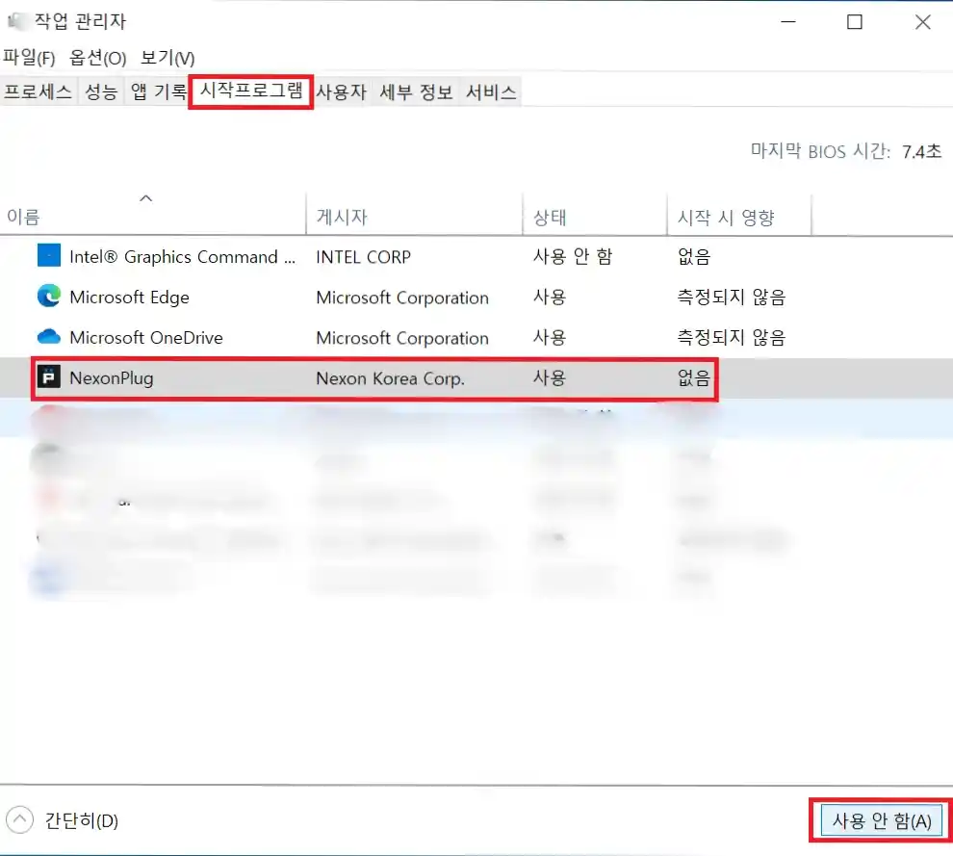The width and height of the screenshot is (953, 856).
Task: Open the 세부 정보 tab
Action: (416, 91)
